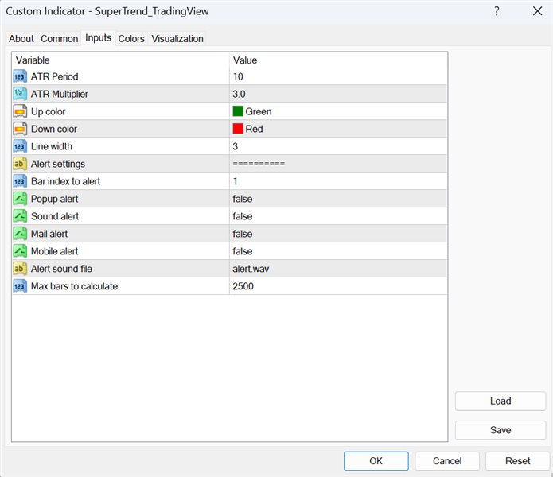Image resolution: width=553 pixels, height=477 pixels.
Task: Click the color-type icon beside Down color
Action: (x=20, y=129)
